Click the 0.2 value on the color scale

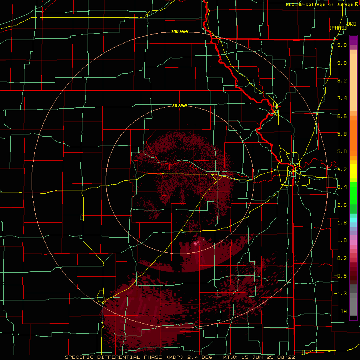coord(342,258)
